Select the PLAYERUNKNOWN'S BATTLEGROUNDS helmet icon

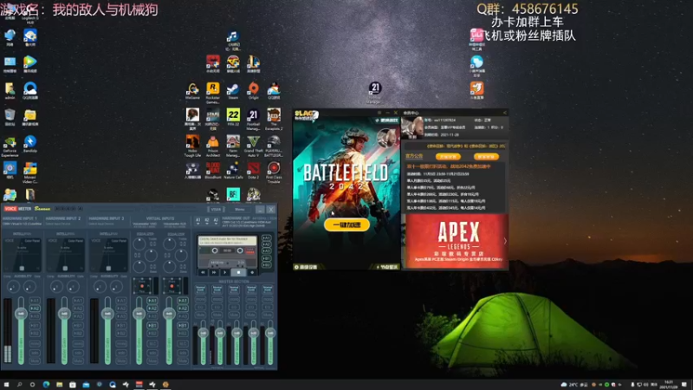click(274, 146)
